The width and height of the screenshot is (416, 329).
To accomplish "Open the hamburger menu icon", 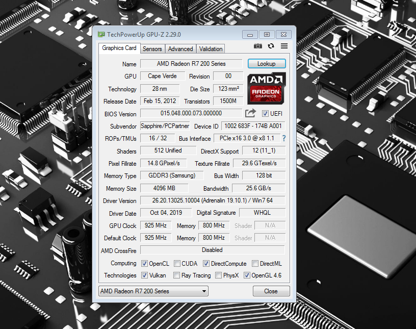I will tap(284, 46).
